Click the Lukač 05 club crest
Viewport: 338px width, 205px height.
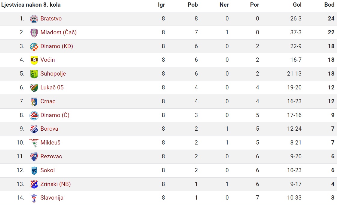[x=34, y=88]
